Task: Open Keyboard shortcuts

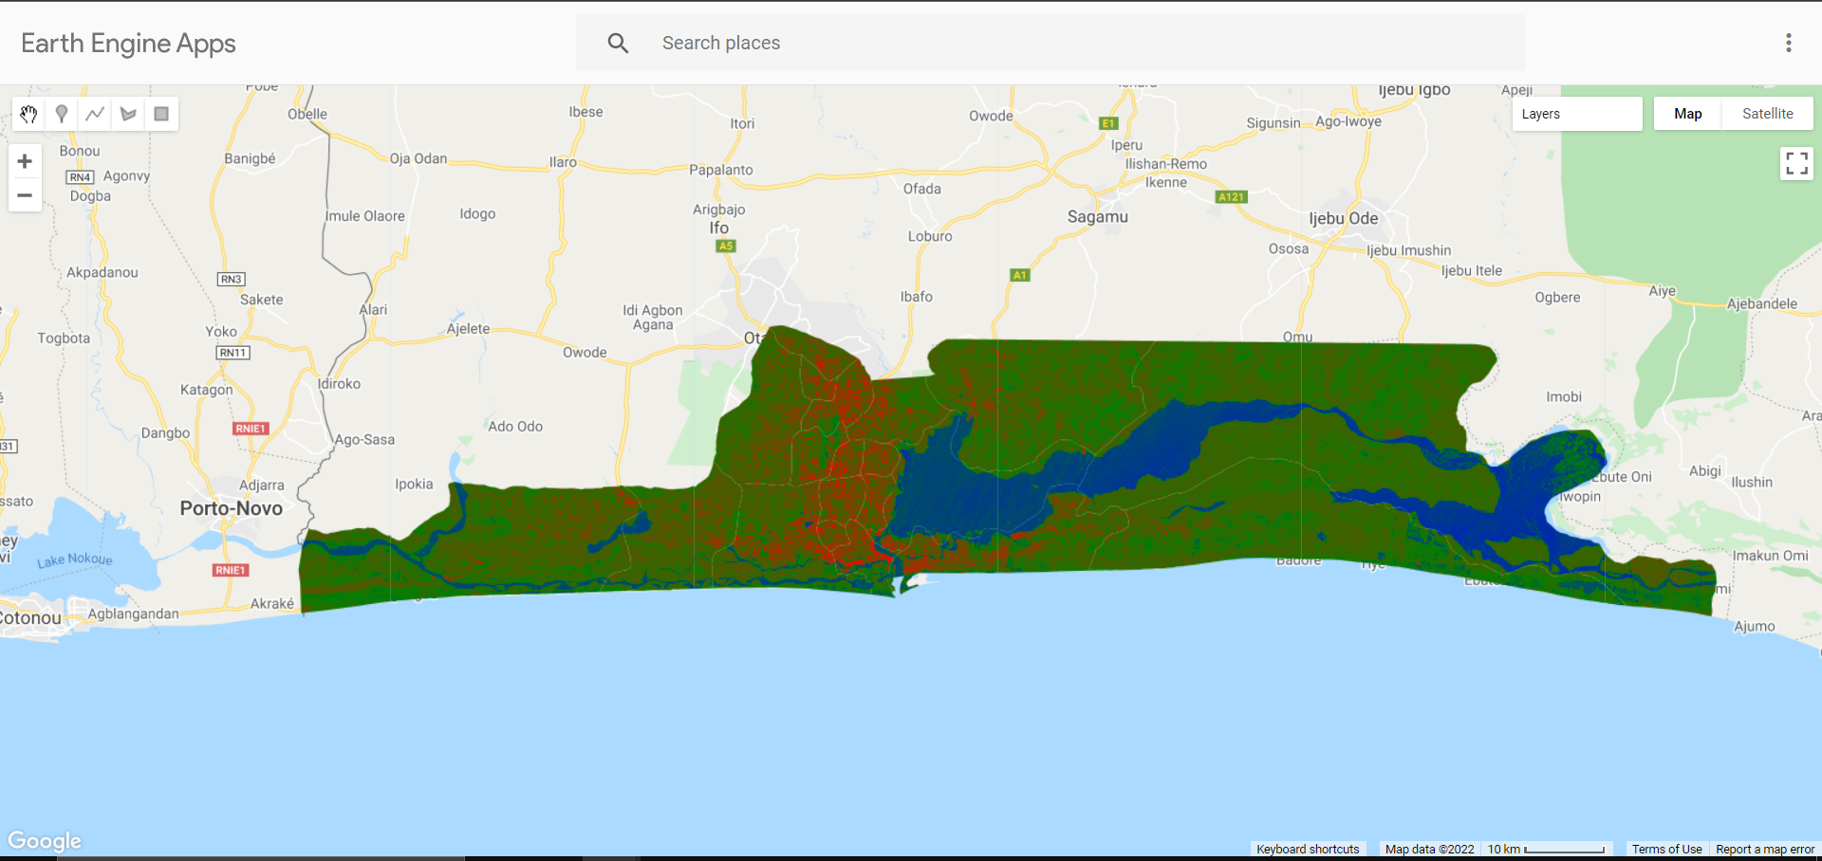Action: tap(1308, 849)
